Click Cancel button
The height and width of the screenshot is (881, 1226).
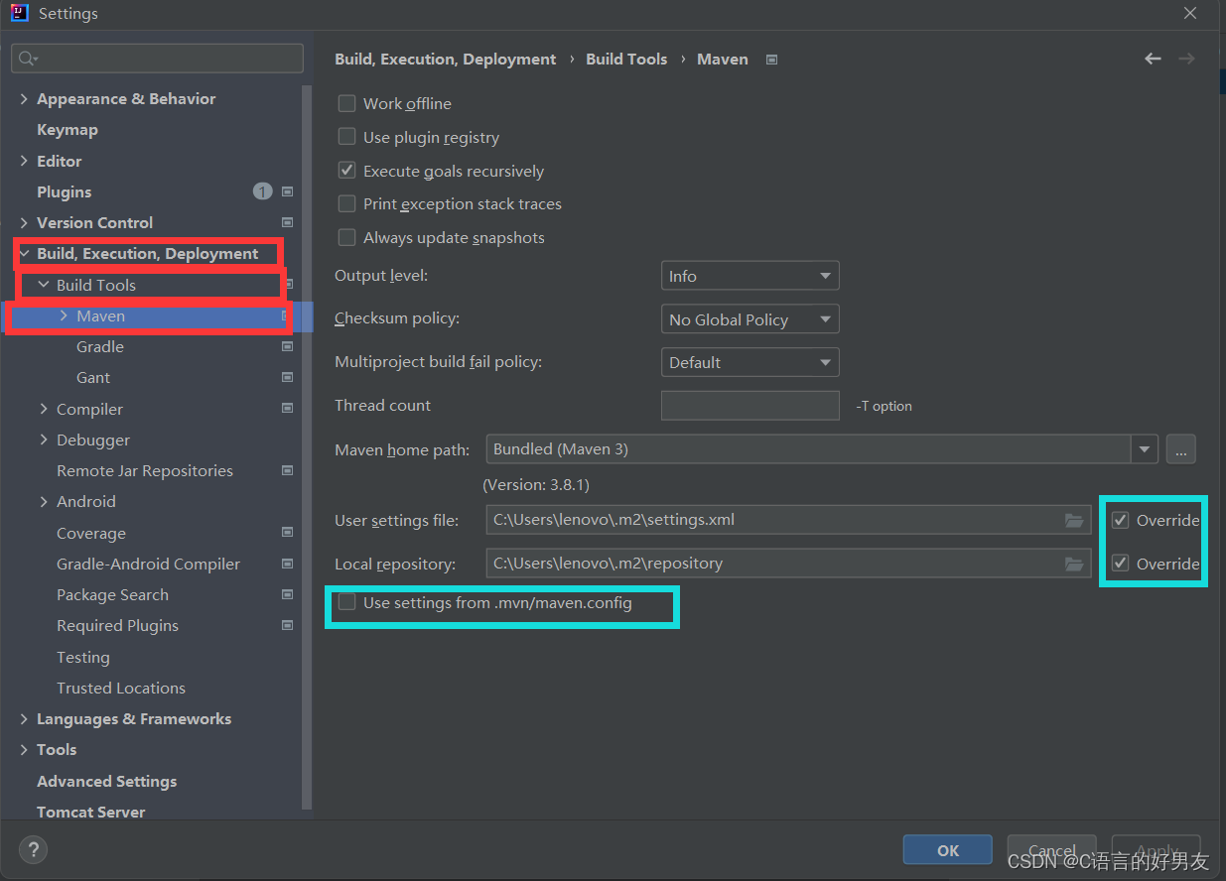(x=1052, y=850)
